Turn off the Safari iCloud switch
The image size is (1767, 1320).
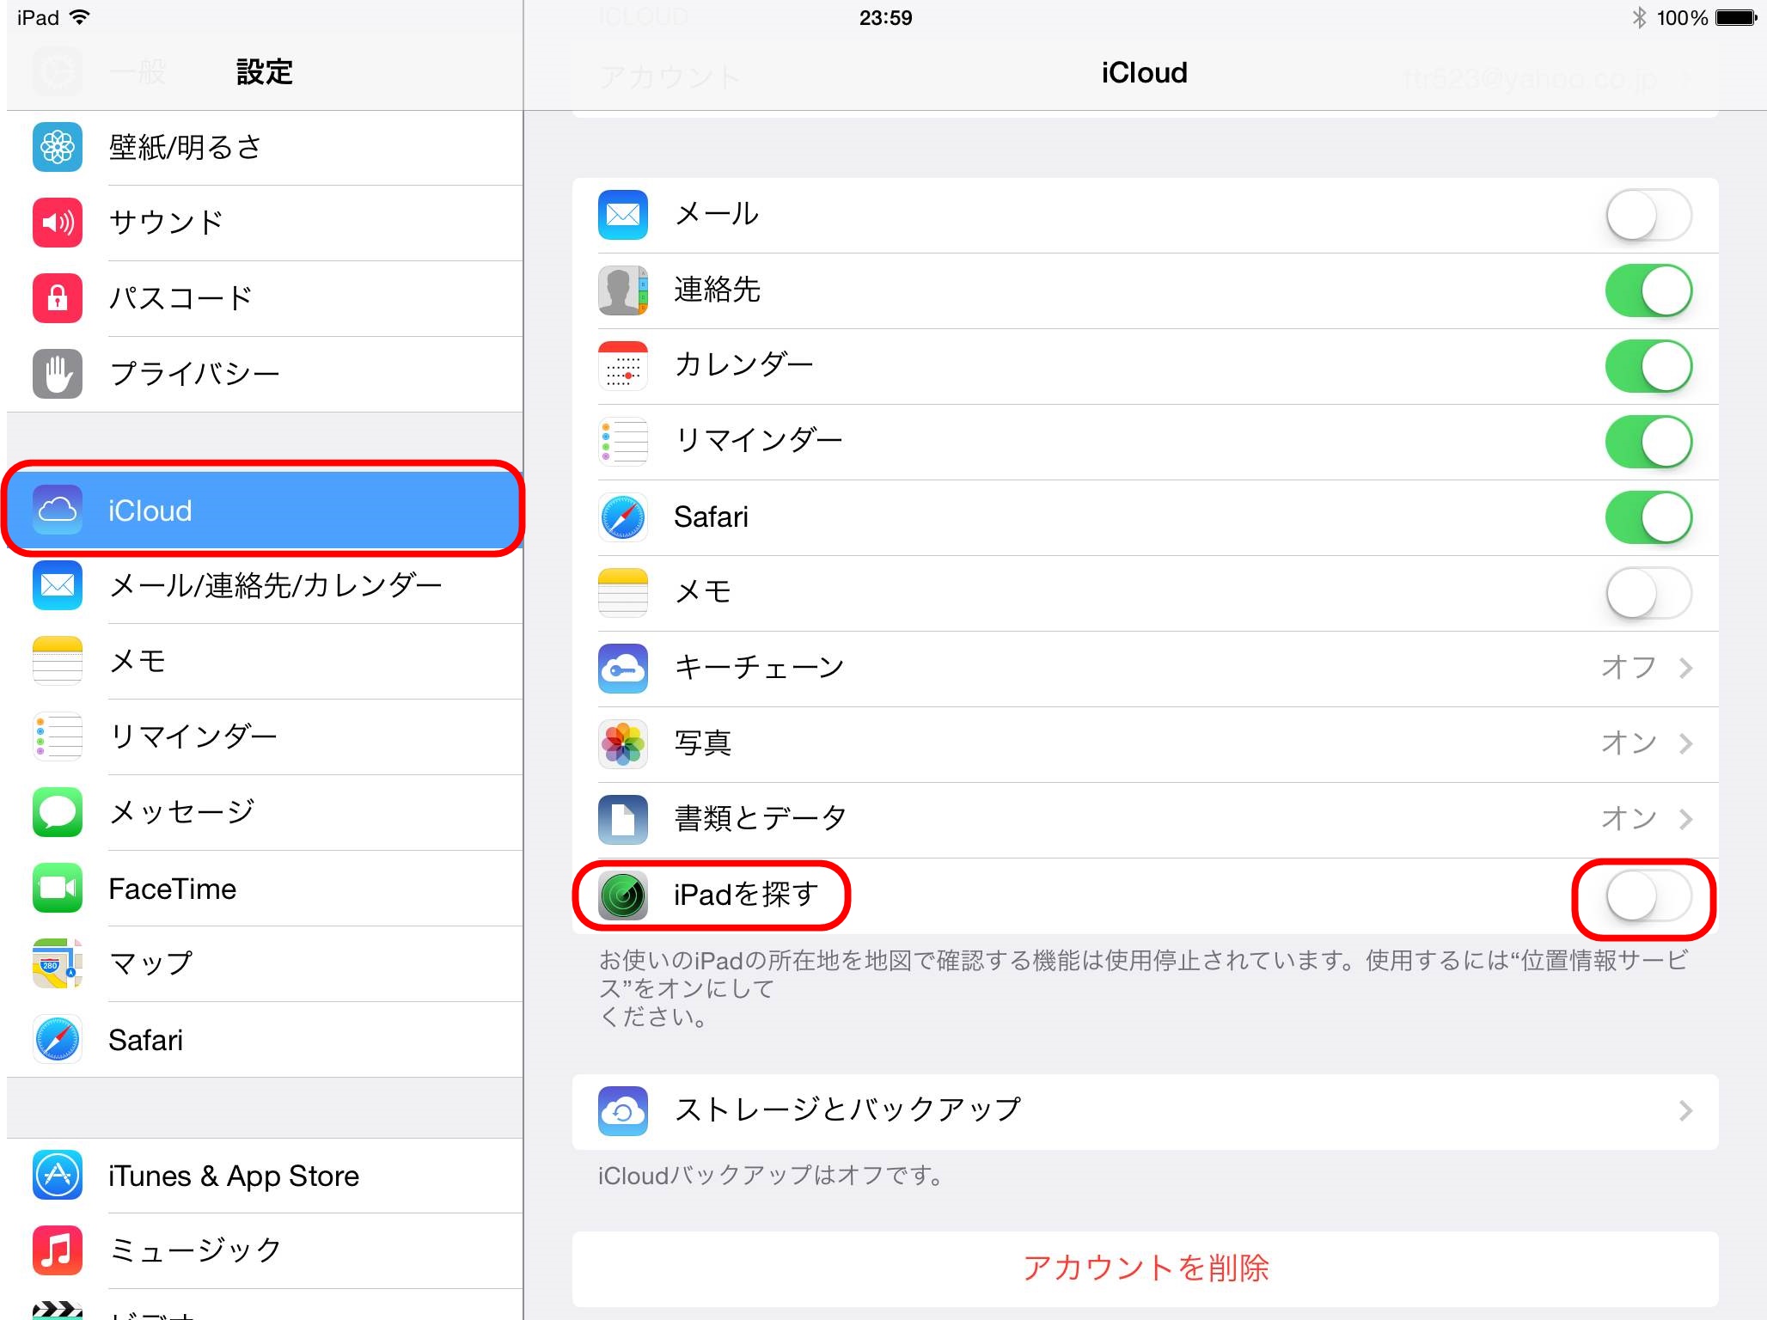[1648, 517]
